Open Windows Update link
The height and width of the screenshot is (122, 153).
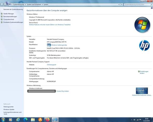tap(9, 109)
